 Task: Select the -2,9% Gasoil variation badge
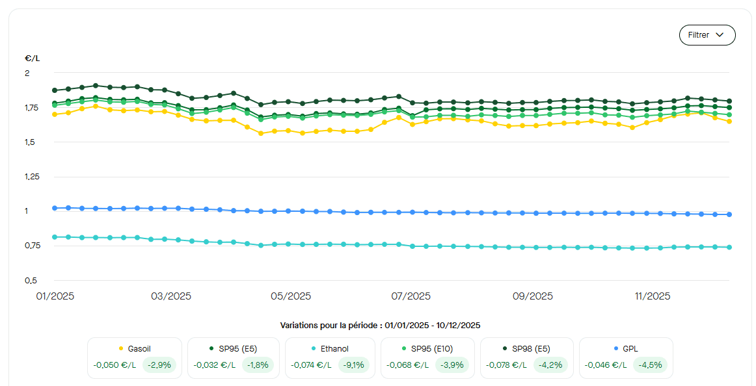coord(159,365)
